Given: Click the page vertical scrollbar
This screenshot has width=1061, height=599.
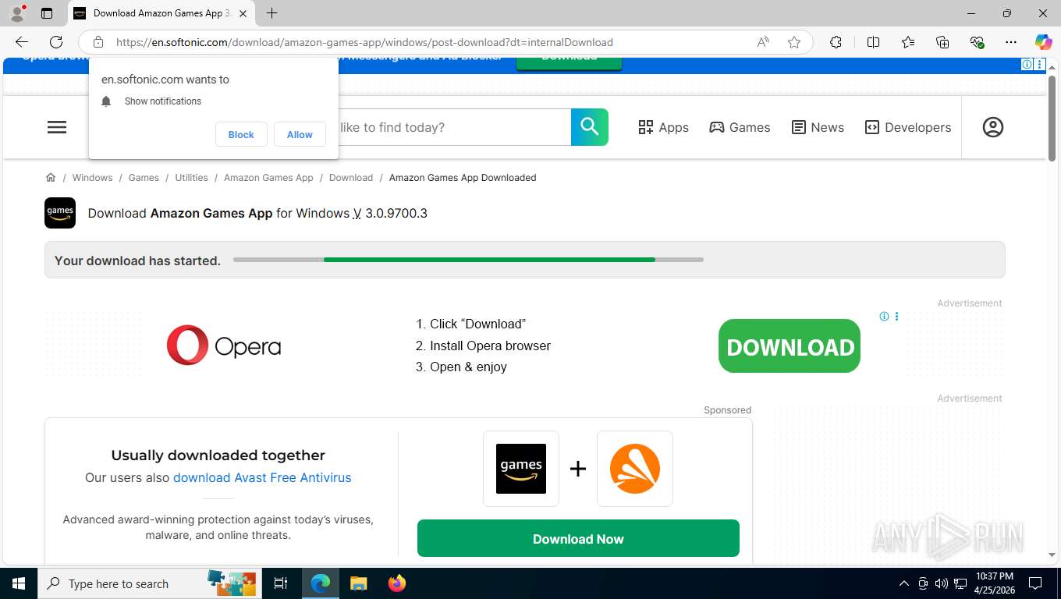Looking at the screenshot, I should (x=1052, y=117).
